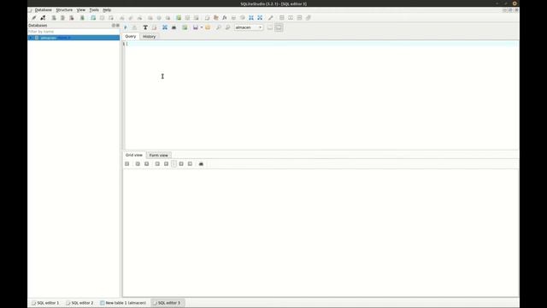Switch to New table 1 (almacen) window
Screen dimensions: 547x308
click(123, 303)
